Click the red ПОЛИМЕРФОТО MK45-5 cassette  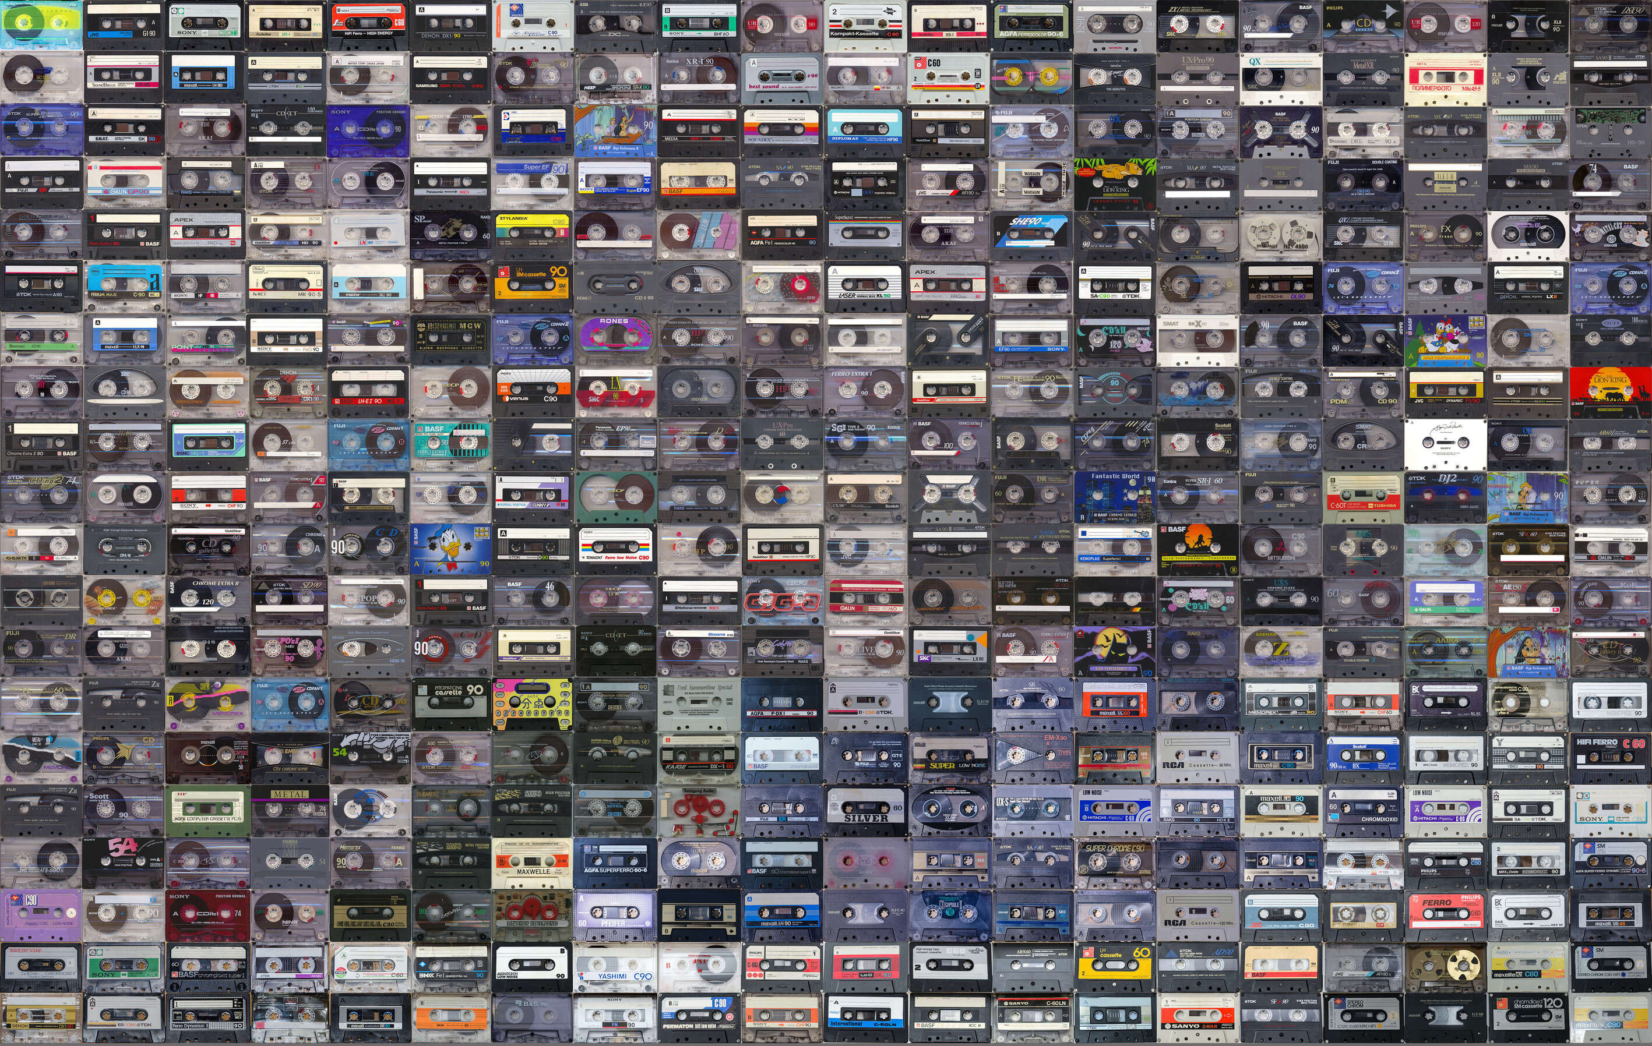tap(1446, 77)
